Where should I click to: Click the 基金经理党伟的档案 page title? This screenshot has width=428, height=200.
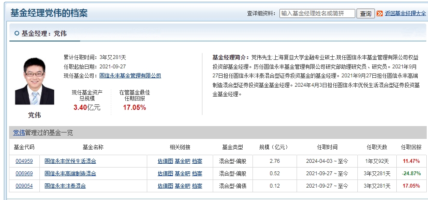point(49,13)
